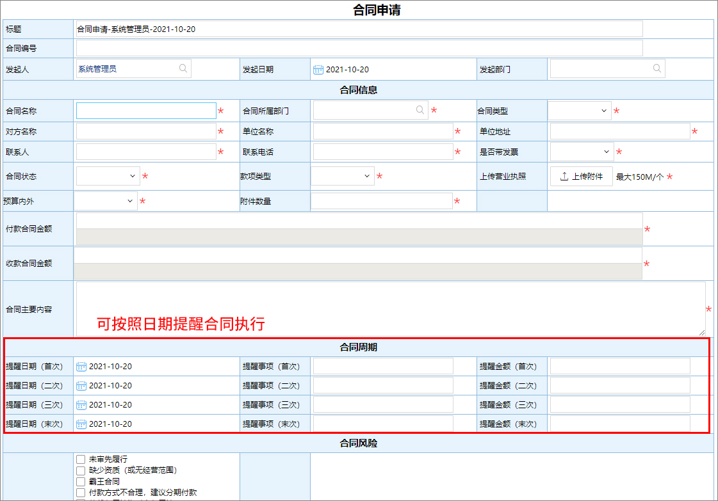Click the search icon in 发起部门 field
The height and width of the screenshot is (501, 718).
point(657,68)
